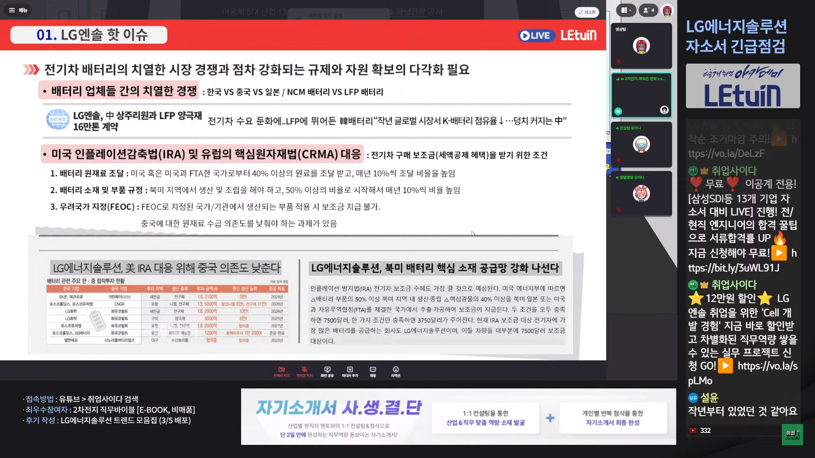Unmute with 마이크 켜기 button
This screenshot has height=458, width=815.
tap(304, 371)
